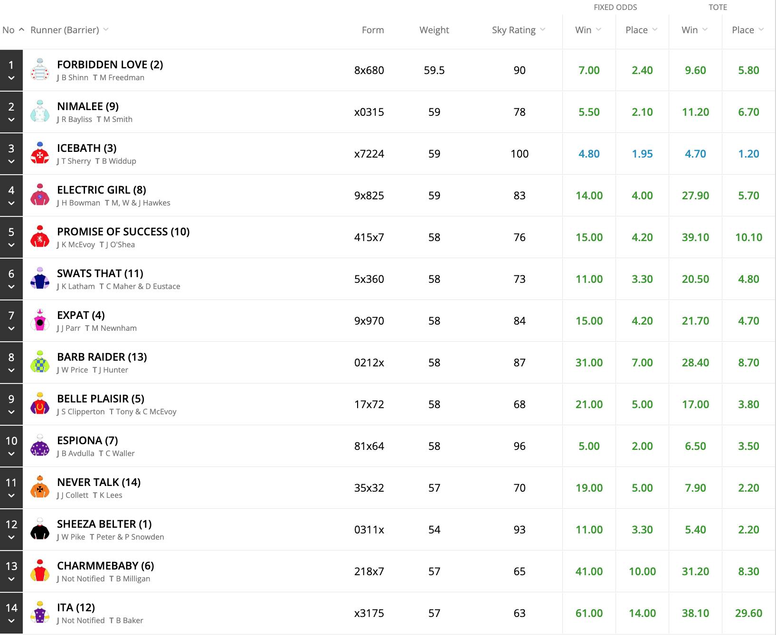Viewport: 776px width, 635px height.
Task: Select Icebath tote place 1.20
Action: point(748,154)
